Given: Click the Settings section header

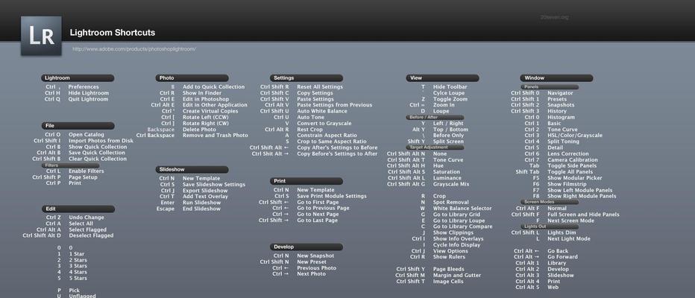Looking at the screenshot, I should coord(306,78).
